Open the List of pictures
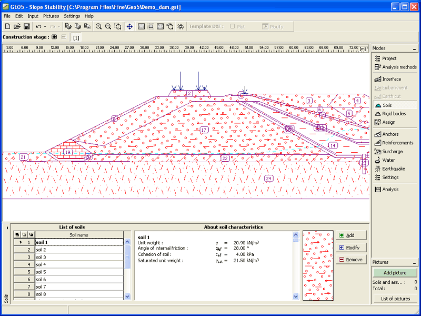 [x=395, y=299]
